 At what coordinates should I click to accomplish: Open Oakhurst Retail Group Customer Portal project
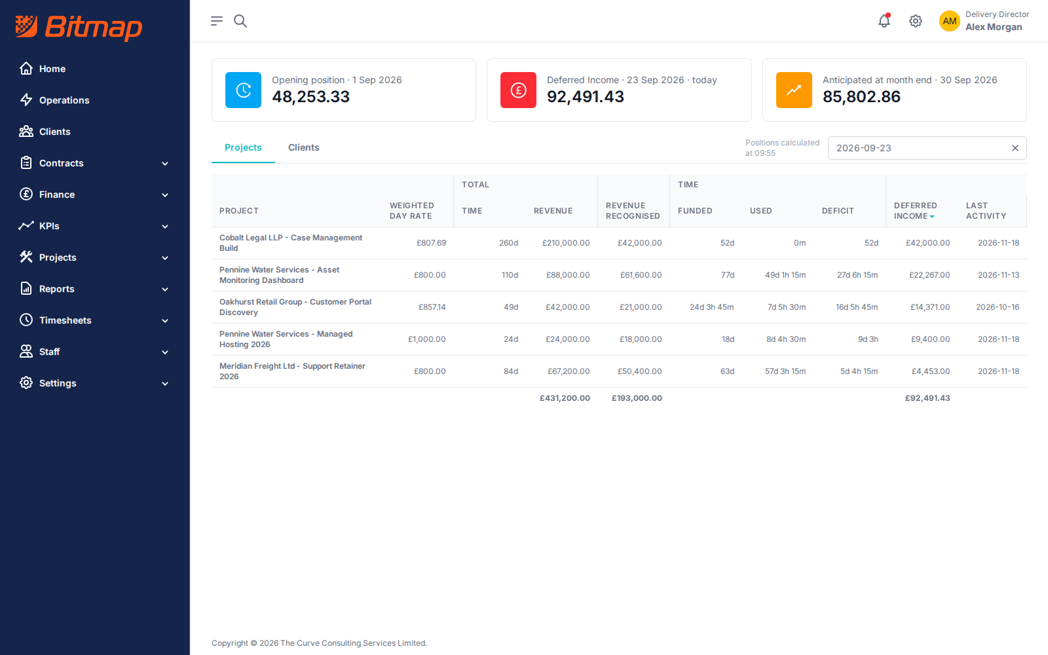click(x=295, y=307)
